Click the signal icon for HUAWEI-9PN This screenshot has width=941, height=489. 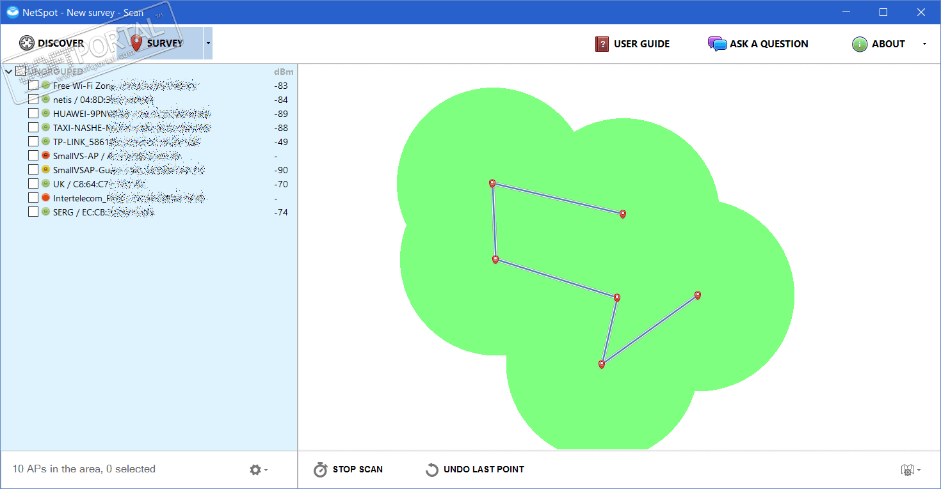tap(45, 114)
